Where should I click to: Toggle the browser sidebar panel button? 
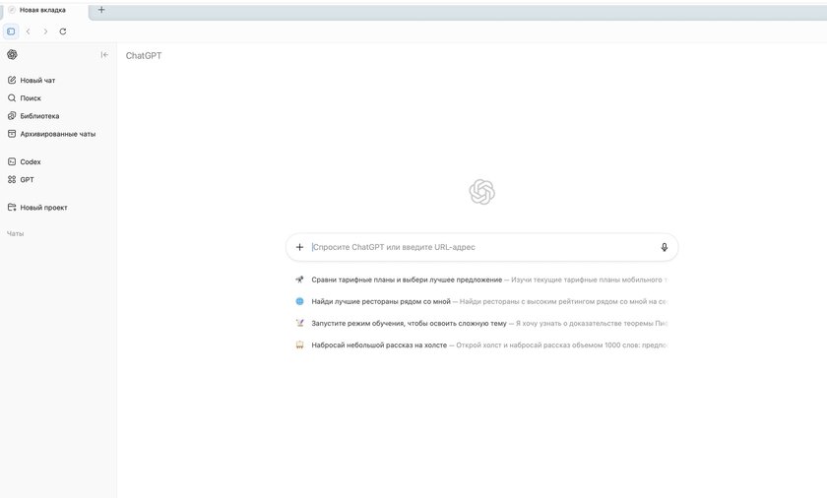11,31
